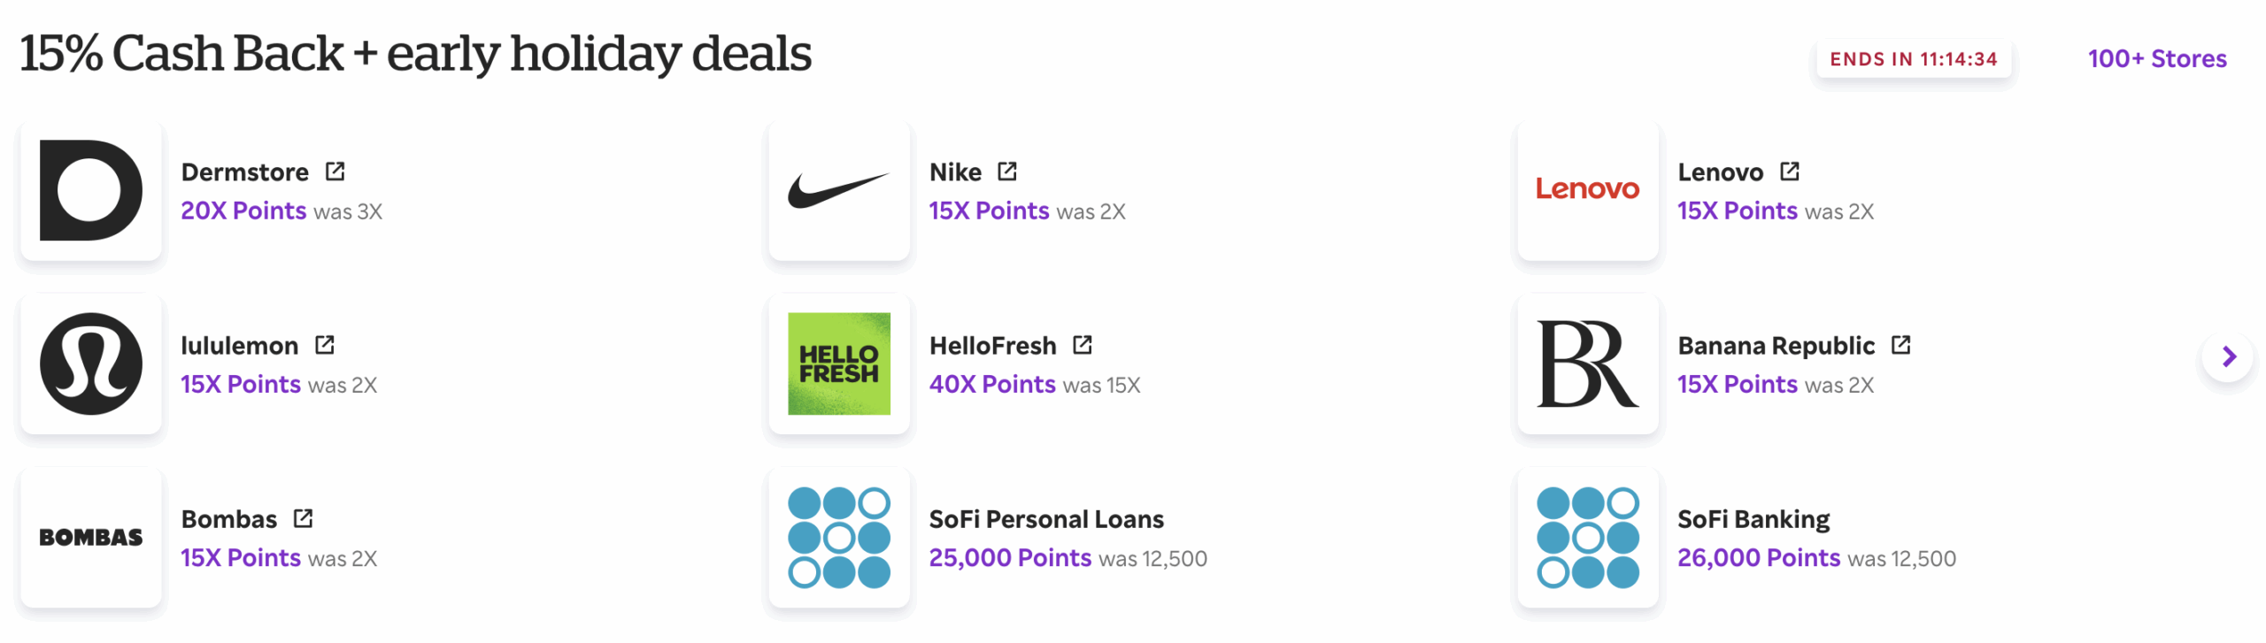Click the lululemon store name

pos(239,345)
